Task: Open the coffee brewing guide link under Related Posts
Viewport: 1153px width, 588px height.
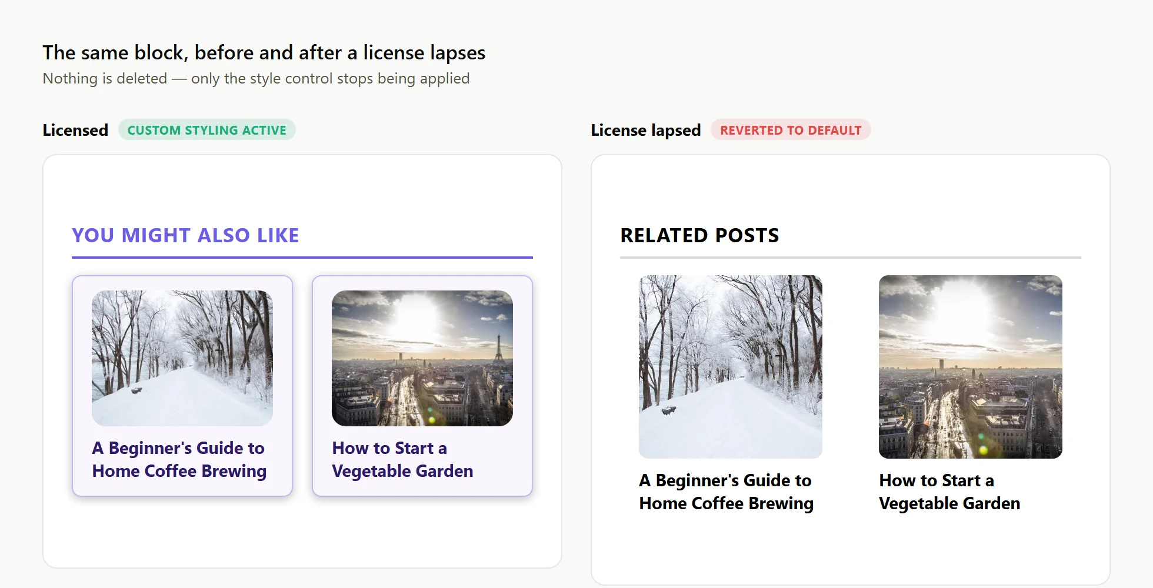Action: click(x=727, y=492)
